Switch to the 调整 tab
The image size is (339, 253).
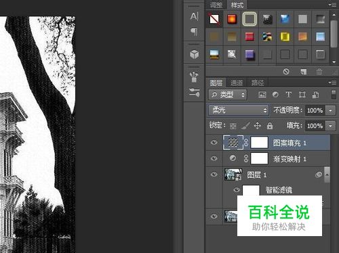pyautogui.click(x=216, y=5)
